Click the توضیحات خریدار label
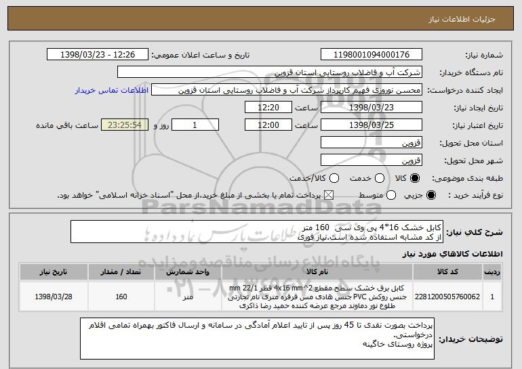 coord(470,339)
